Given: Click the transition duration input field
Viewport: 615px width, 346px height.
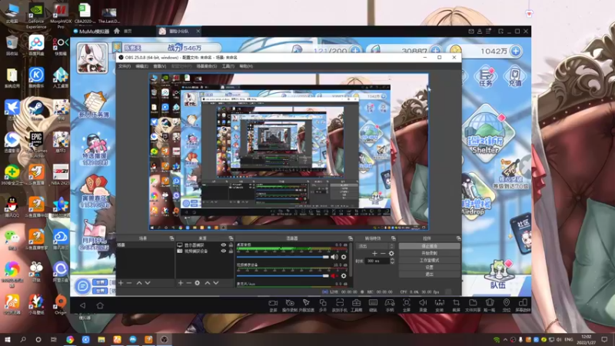Looking at the screenshot, I should 377,261.
